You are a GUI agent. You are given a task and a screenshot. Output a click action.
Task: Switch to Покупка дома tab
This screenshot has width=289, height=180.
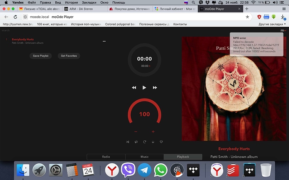click(x=130, y=9)
